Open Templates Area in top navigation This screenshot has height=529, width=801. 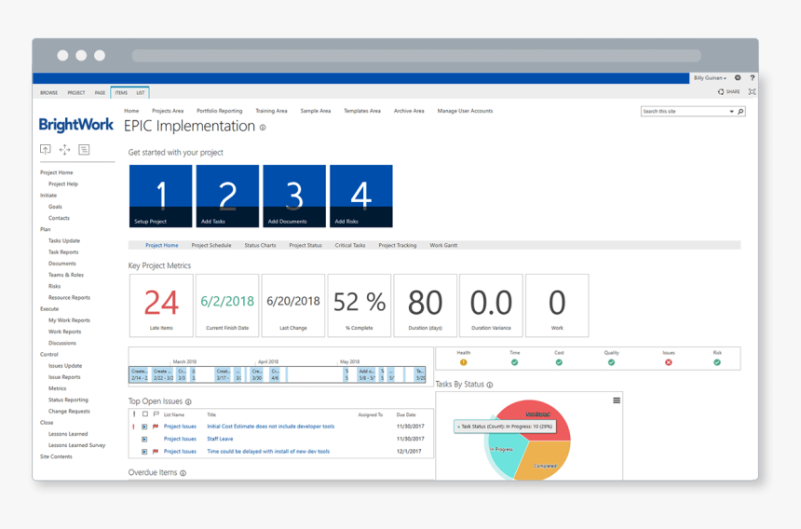(362, 111)
